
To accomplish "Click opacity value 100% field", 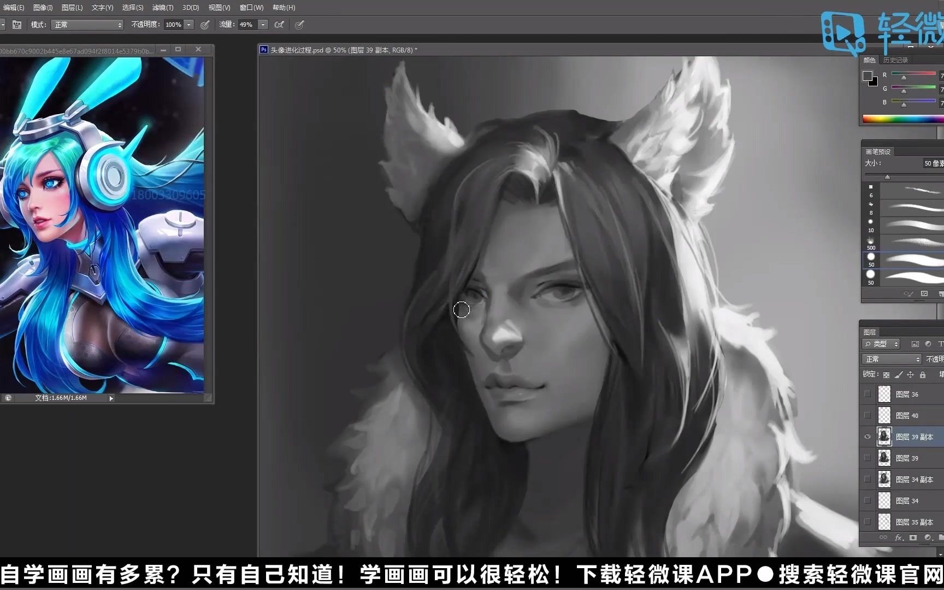I will click(174, 25).
